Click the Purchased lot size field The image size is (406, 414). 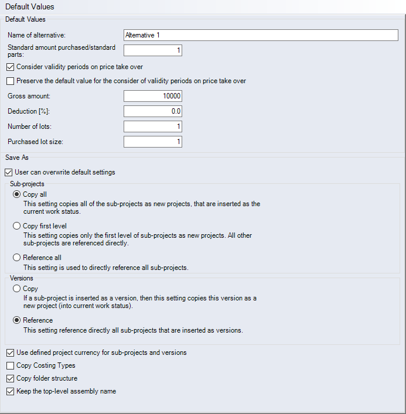pyautogui.click(x=152, y=142)
